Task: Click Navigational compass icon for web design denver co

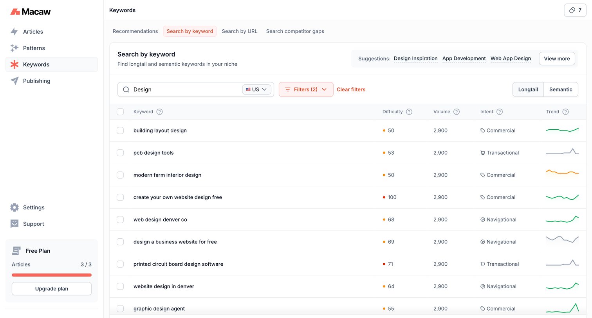Action: tap(483, 220)
